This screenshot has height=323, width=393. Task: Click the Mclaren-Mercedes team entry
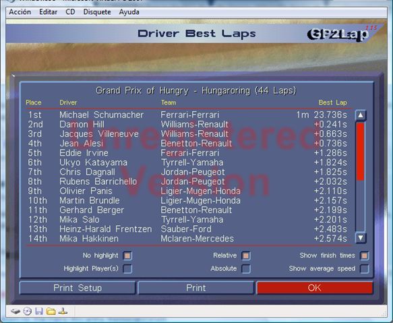(x=198, y=239)
